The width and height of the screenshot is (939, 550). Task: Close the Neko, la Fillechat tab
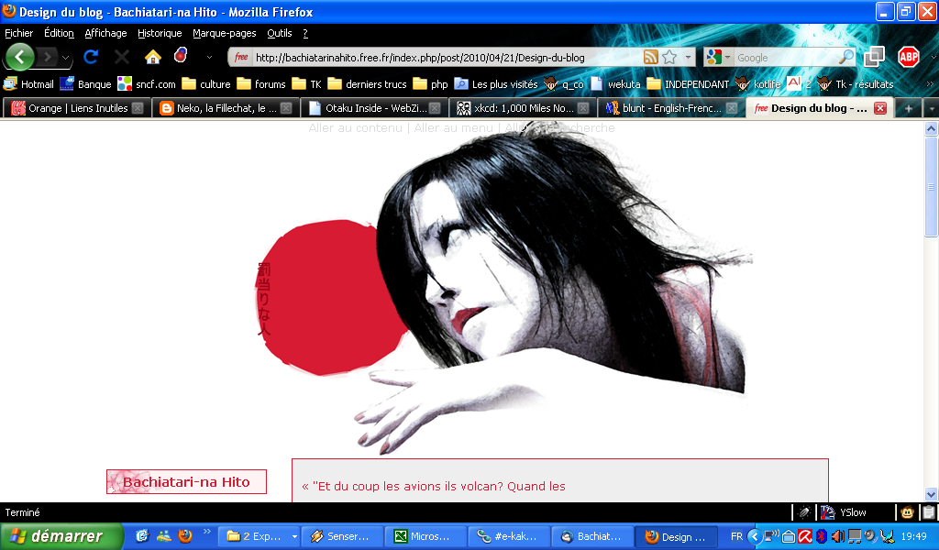click(286, 108)
